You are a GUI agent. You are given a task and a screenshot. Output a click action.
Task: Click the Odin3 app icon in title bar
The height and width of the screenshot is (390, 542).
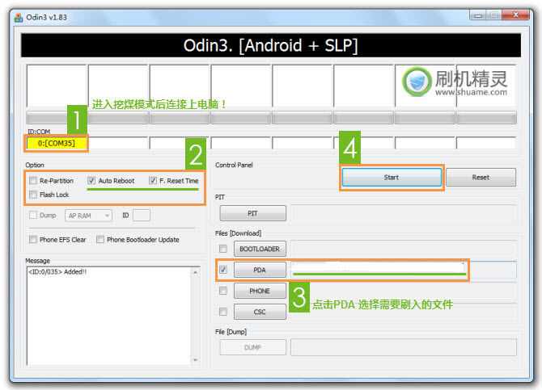click(19, 17)
